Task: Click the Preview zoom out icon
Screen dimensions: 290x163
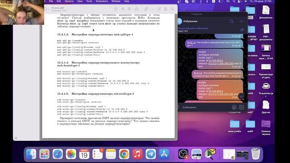Action: coord(123,9)
